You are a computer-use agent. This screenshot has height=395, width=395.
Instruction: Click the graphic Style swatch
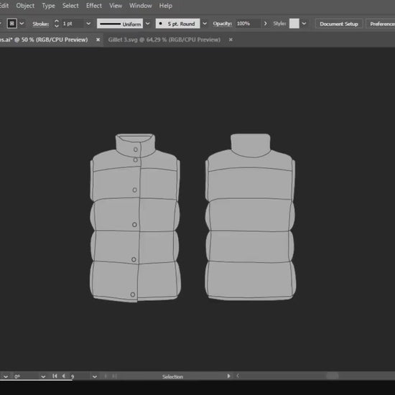[x=294, y=24]
